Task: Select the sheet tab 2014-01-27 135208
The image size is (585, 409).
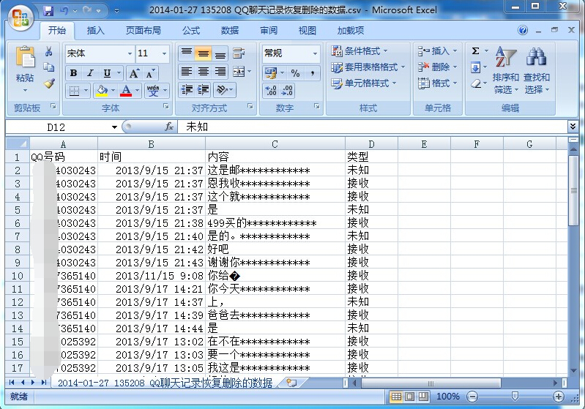Action: pos(165,383)
